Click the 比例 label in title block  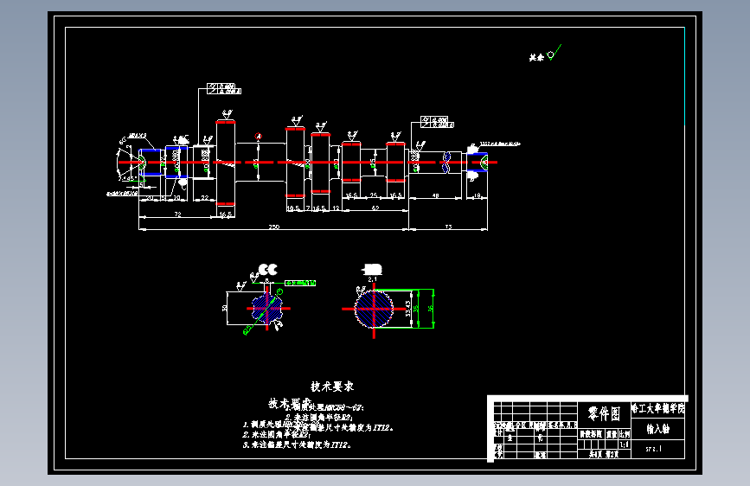point(625,434)
